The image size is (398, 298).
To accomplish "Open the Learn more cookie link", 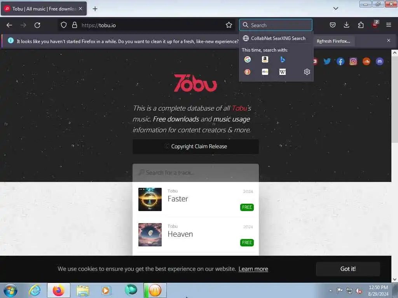I will point(253,269).
